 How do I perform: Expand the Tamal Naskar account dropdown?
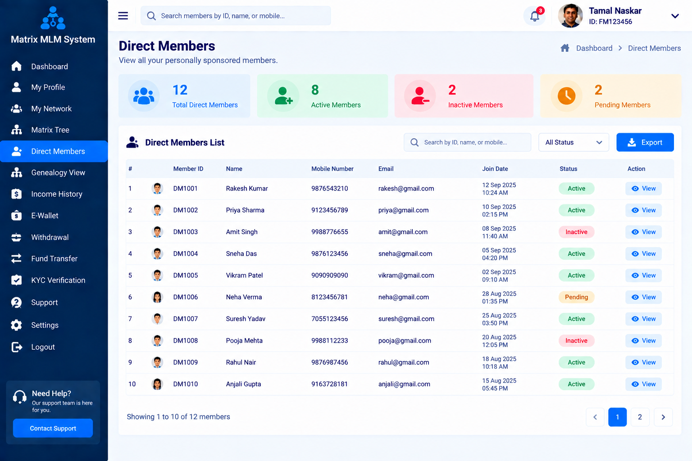coord(675,16)
